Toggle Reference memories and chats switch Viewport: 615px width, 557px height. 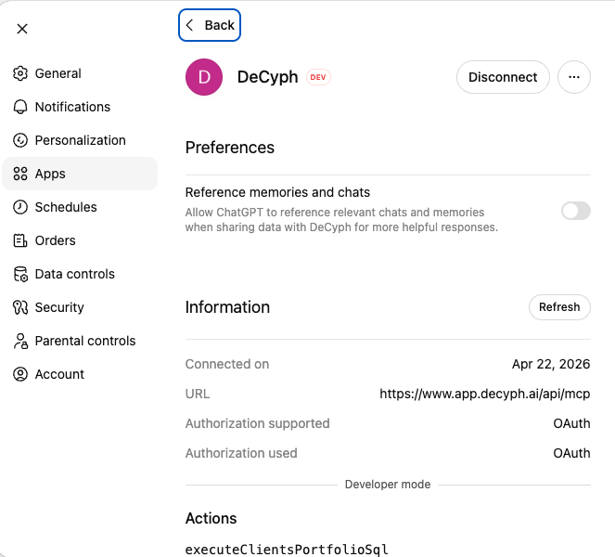click(576, 211)
